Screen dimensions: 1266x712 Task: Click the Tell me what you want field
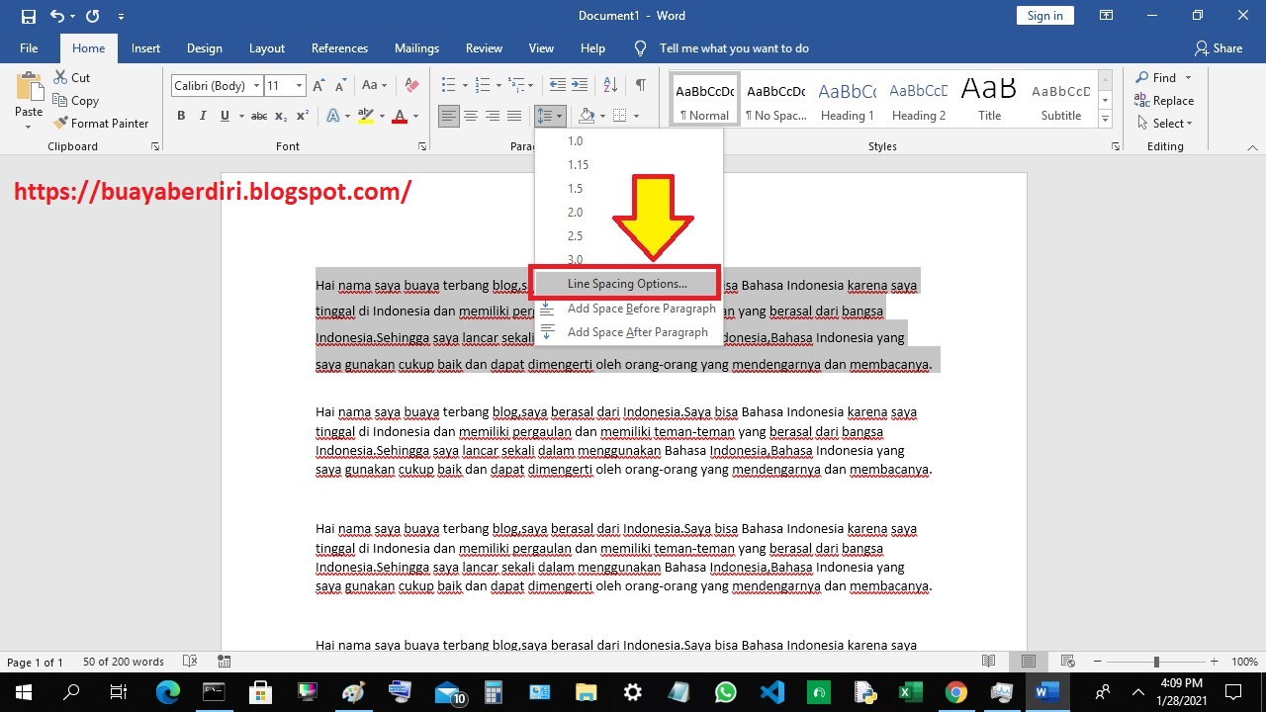(734, 48)
